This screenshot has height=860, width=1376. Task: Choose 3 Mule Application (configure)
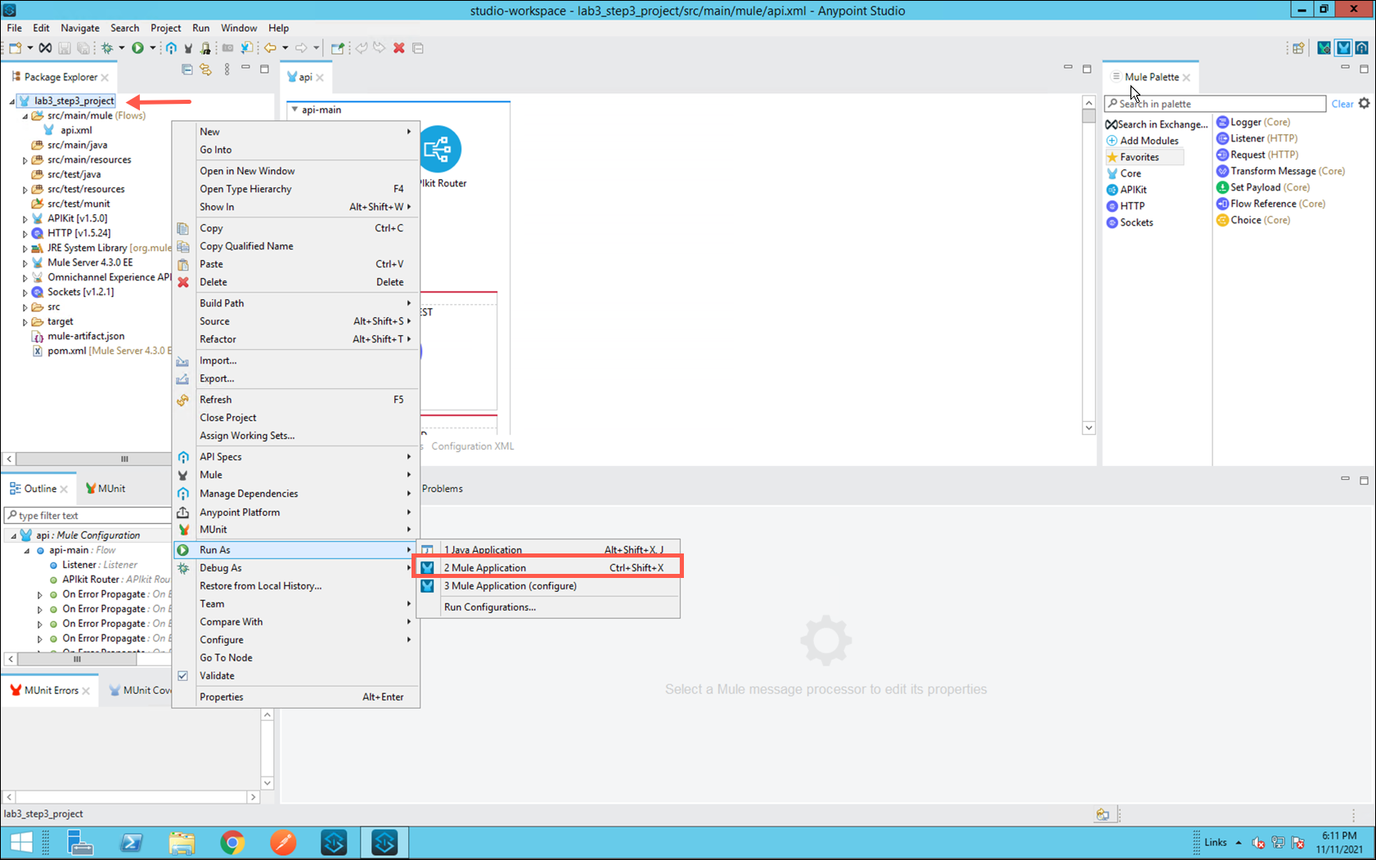coord(548,586)
